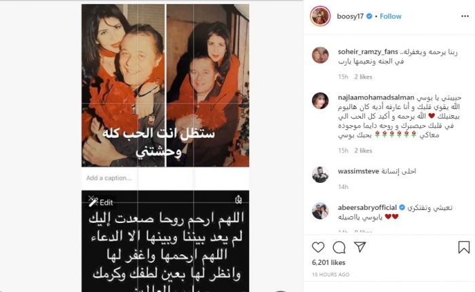Tap the share icon on black image
Screen dimensions: 475x292
(x=238, y=200)
